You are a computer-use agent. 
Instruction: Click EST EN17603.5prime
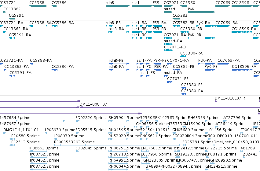coord(156,148)
